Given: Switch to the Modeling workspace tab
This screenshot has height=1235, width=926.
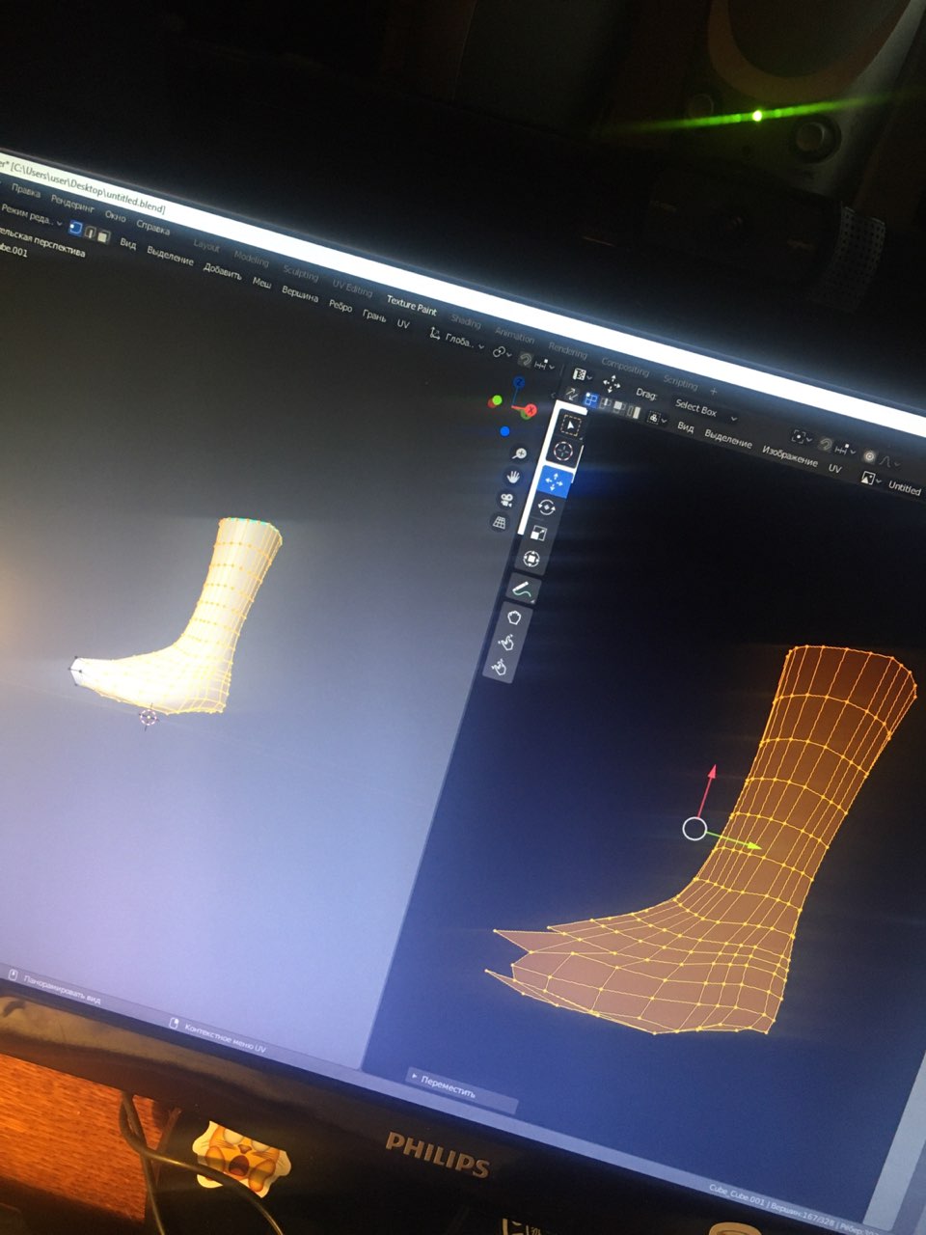Looking at the screenshot, I should point(252,259).
